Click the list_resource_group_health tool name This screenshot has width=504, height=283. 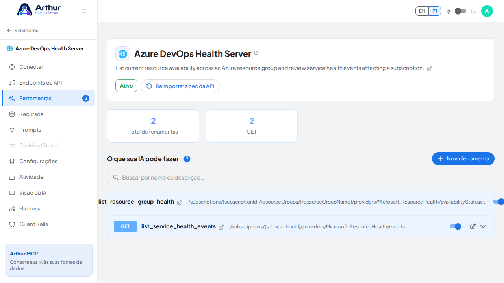(x=136, y=202)
